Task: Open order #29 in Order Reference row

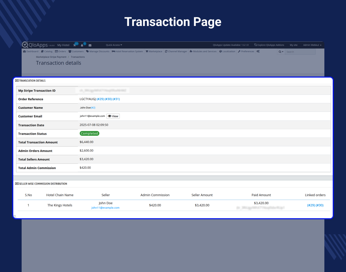Action: (x=100, y=99)
